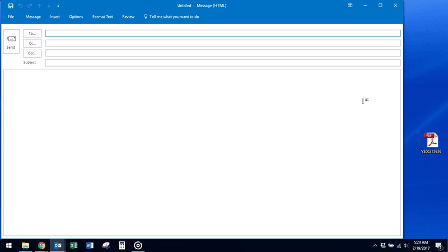Click inside the Cc address field

(223, 43)
